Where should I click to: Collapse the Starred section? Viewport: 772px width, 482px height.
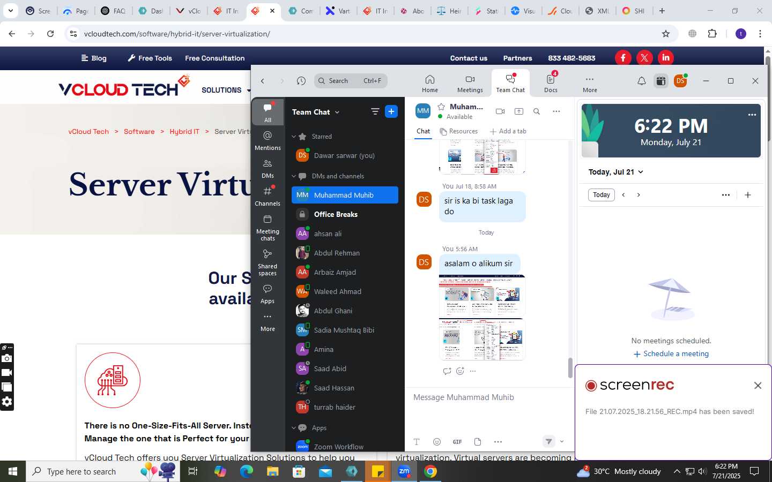(x=294, y=137)
